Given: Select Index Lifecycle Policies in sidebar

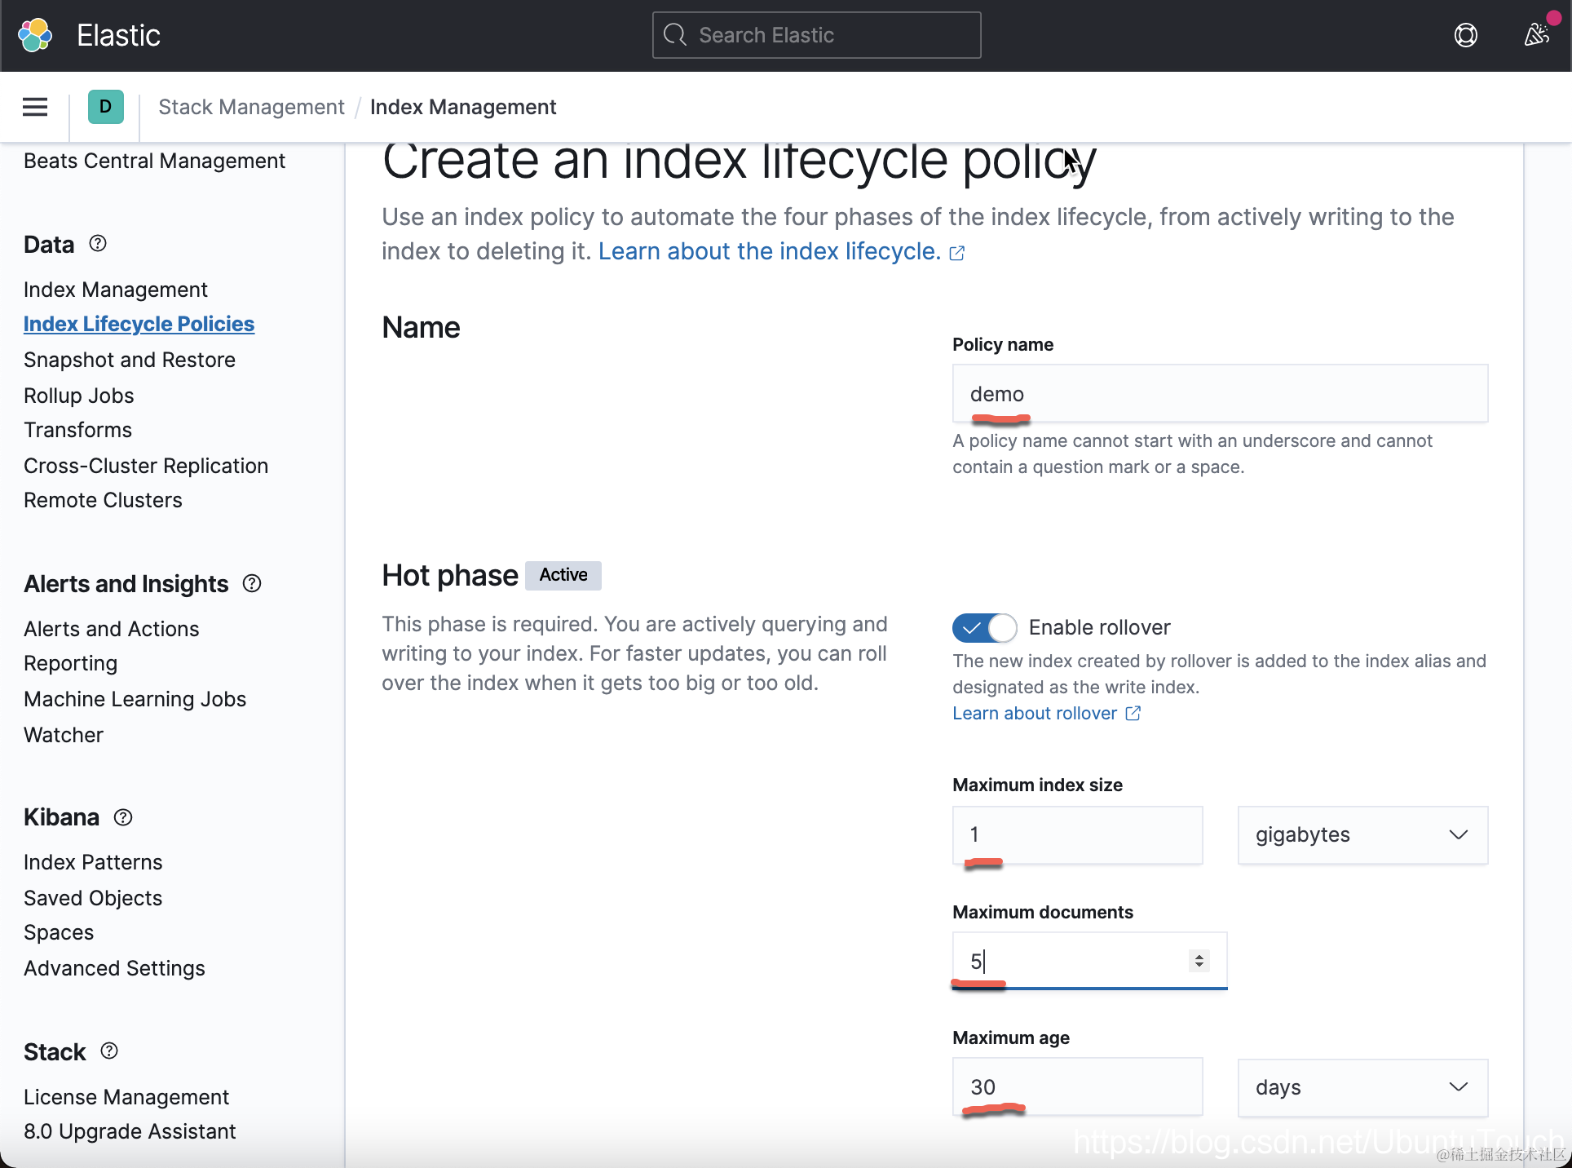Looking at the screenshot, I should coord(139,324).
